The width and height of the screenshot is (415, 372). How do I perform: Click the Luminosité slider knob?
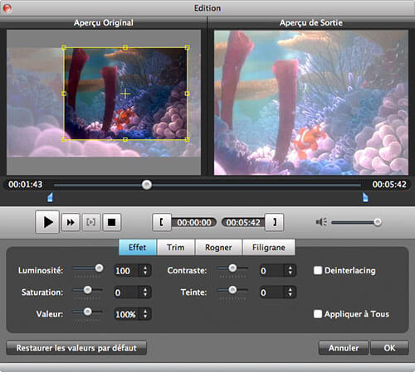(x=99, y=268)
